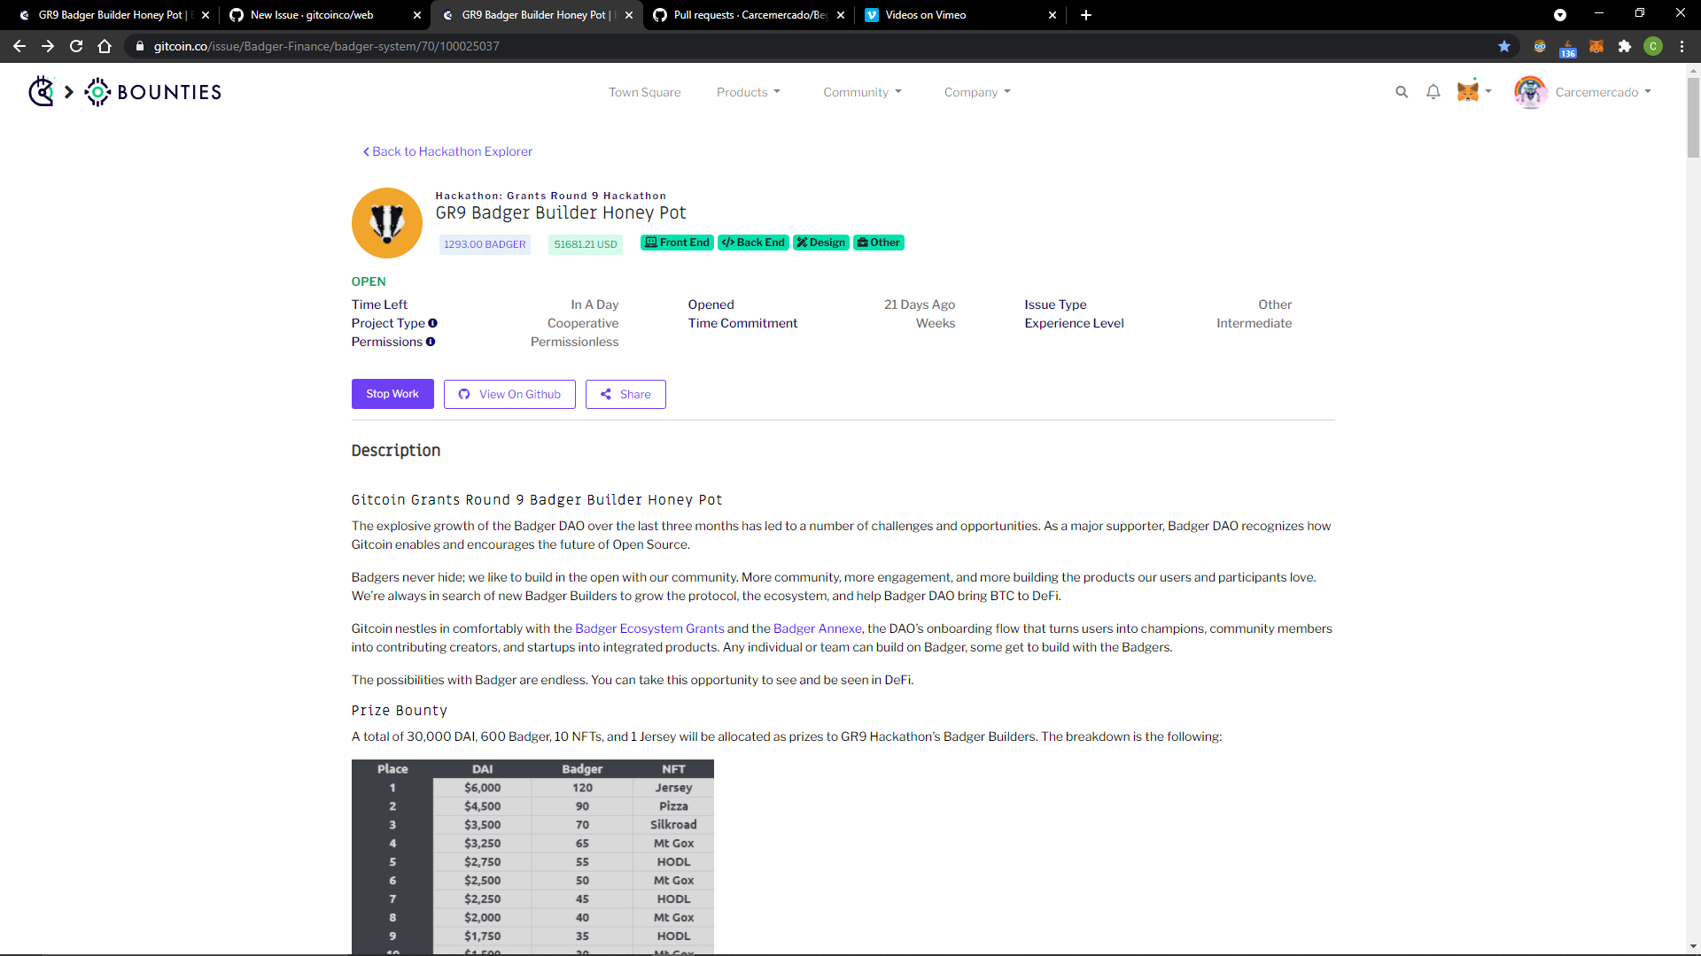Viewport: 1701px width, 956px height.
Task: Click the Badger hackathon logo
Action: pyautogui.click(x=387, y=223)
